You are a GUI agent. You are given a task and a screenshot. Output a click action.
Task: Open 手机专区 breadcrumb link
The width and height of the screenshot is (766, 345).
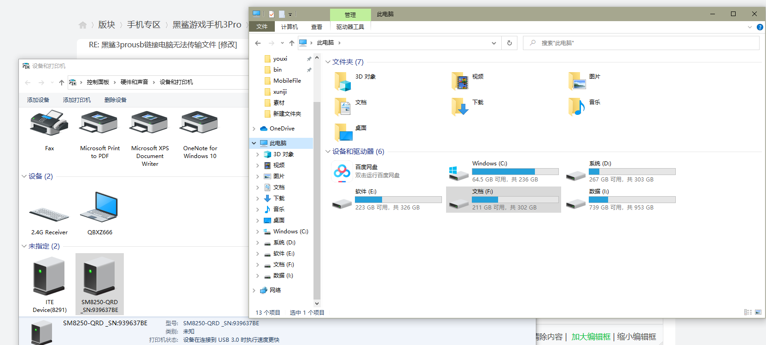pyautogui.click(x=144, y=25)
